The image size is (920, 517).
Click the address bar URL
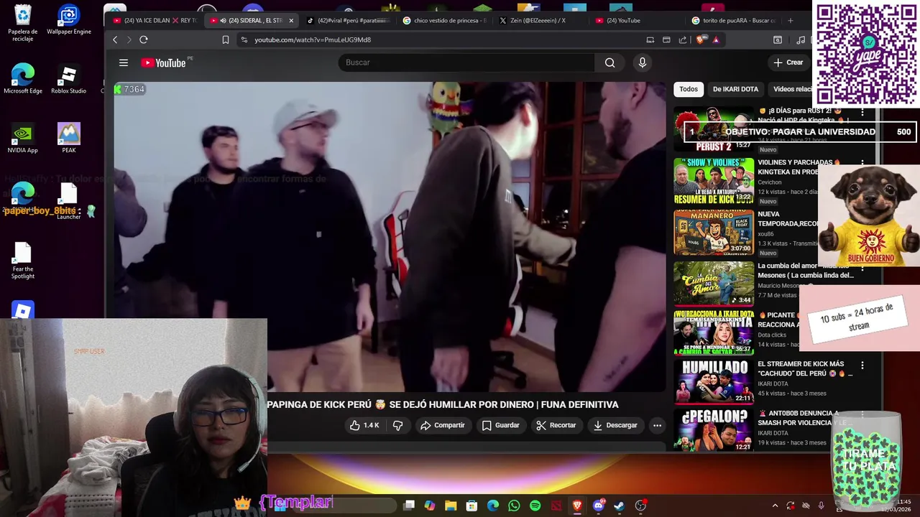click(x=313, y=39)
